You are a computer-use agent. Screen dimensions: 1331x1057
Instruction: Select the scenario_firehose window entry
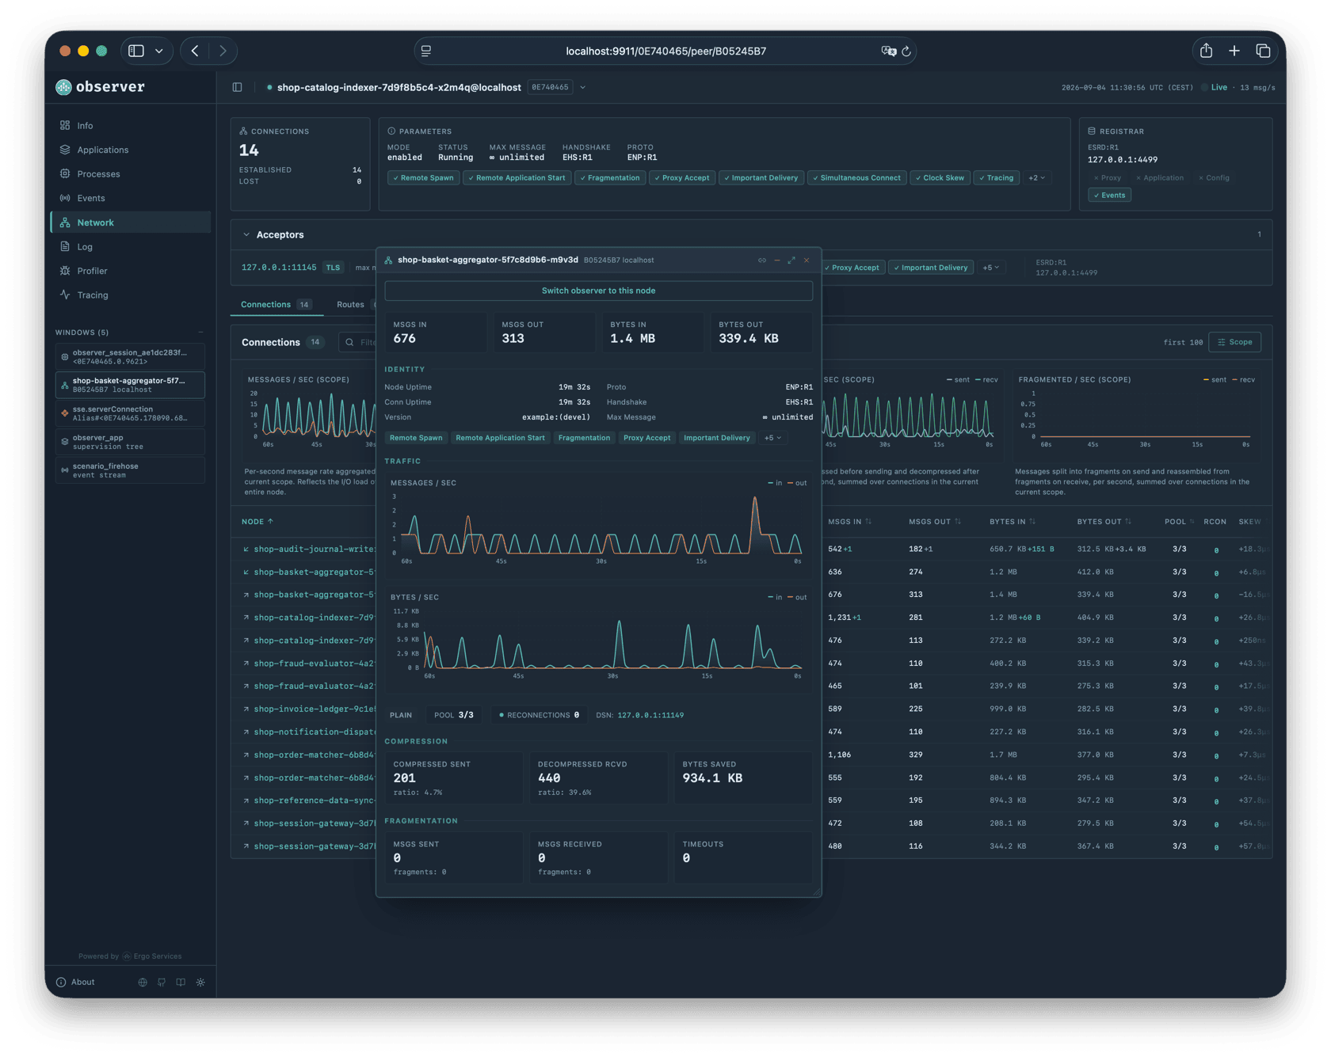tap(130, 470)
